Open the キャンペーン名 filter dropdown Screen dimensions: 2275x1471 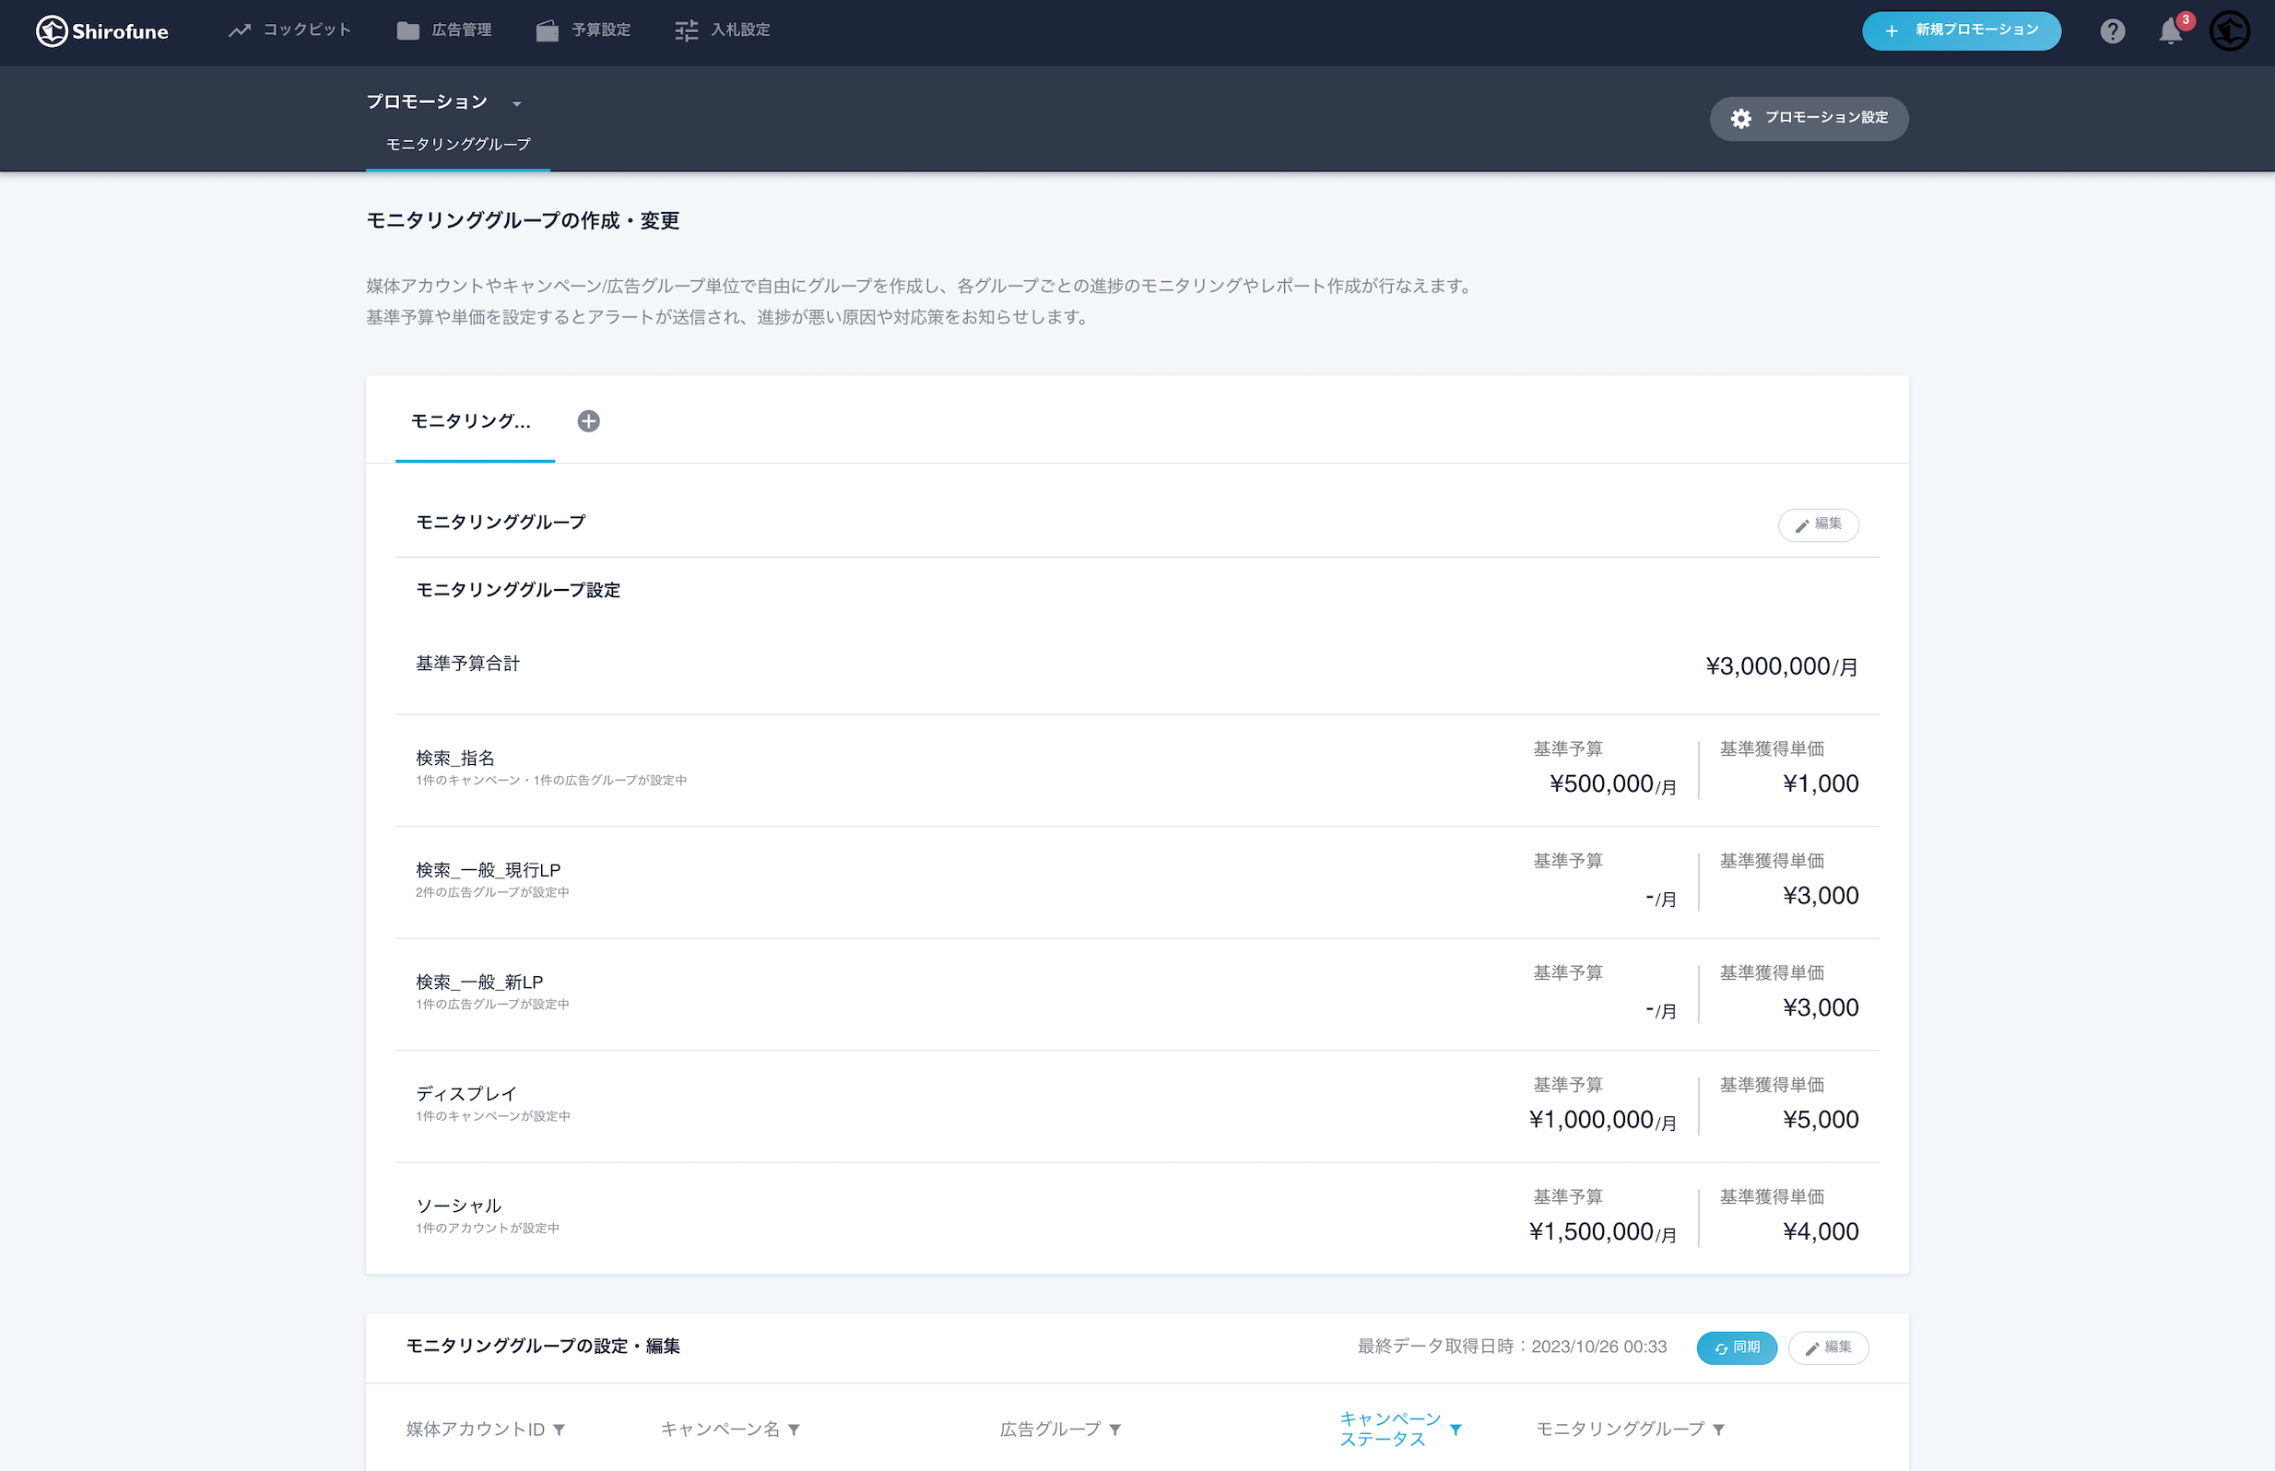click(x=794, y=1429)
